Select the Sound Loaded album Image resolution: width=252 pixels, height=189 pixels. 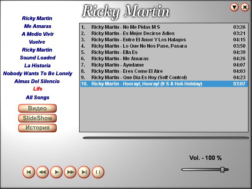pyautogui.click(x=38, y=58)
